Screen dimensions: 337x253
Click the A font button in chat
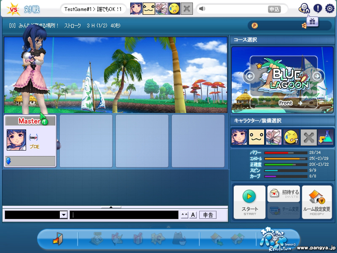pyautogui.click(x=193, y=215)
